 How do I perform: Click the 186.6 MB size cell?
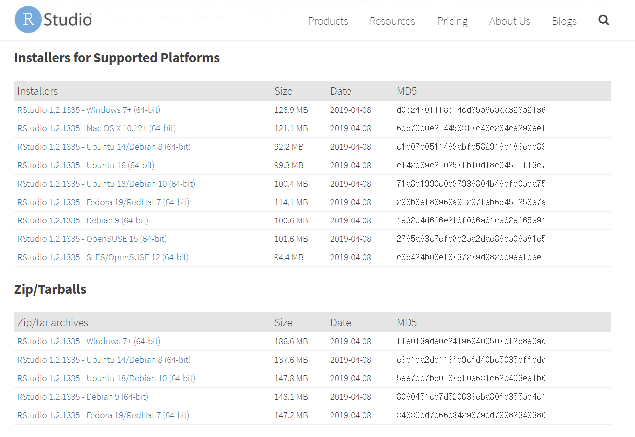(291, 341)
